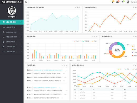Open the 聚焦热点 headline beginning 广发银行
The image size is (137, 103).
pyautogui.click(x=47, y=81)
